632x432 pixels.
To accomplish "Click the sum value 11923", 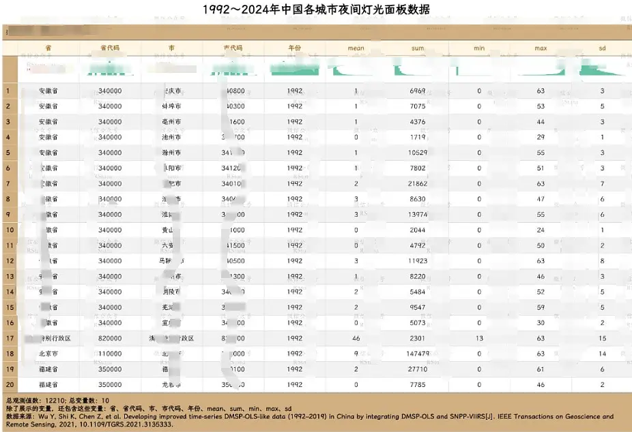I will pos(418,261).
